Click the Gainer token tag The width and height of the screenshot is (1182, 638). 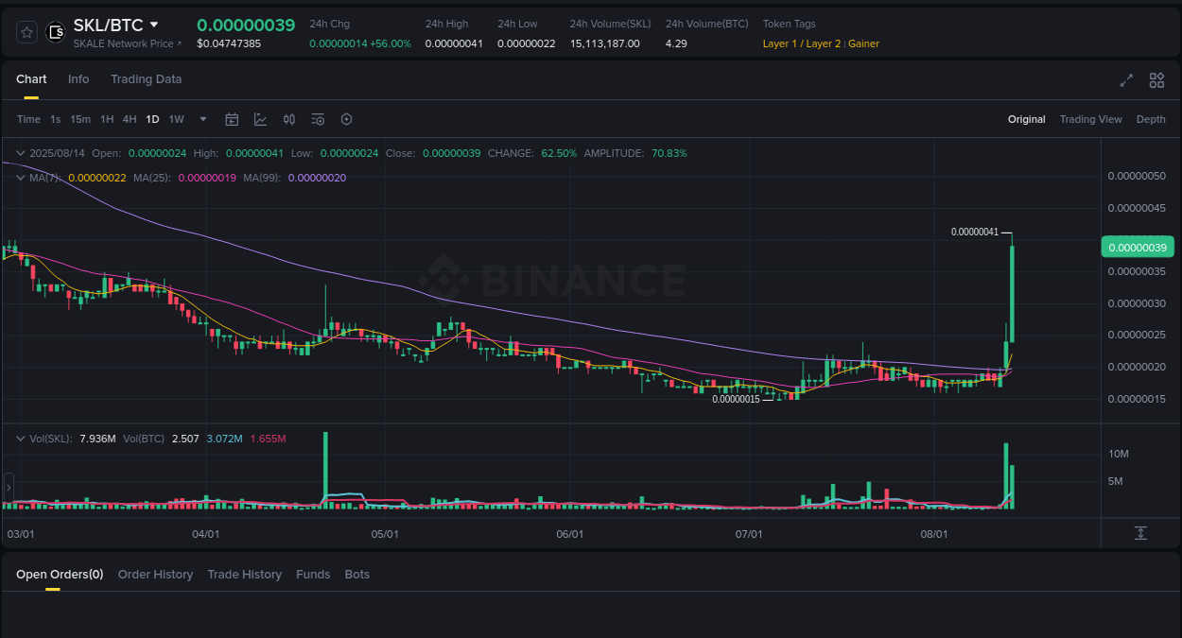(862, 43)
